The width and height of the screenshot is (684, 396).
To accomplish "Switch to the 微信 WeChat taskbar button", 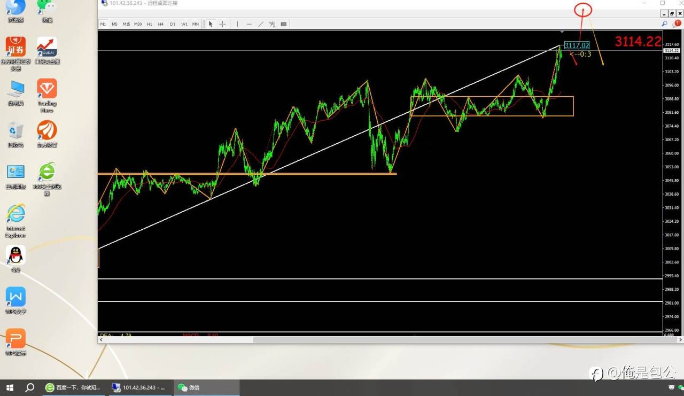I will pos(206,387).
